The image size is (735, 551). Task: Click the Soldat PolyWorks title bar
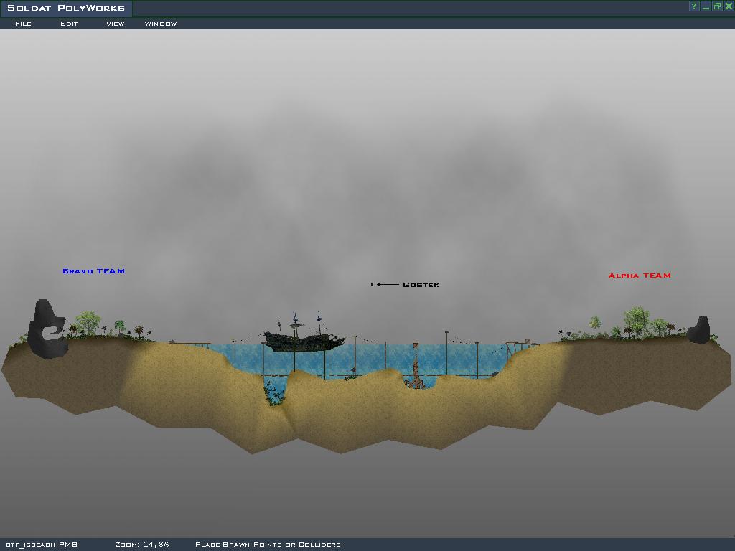pos(359,8)
